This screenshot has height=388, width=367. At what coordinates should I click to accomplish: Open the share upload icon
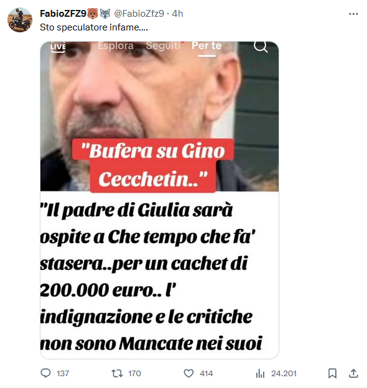(353, 374)
